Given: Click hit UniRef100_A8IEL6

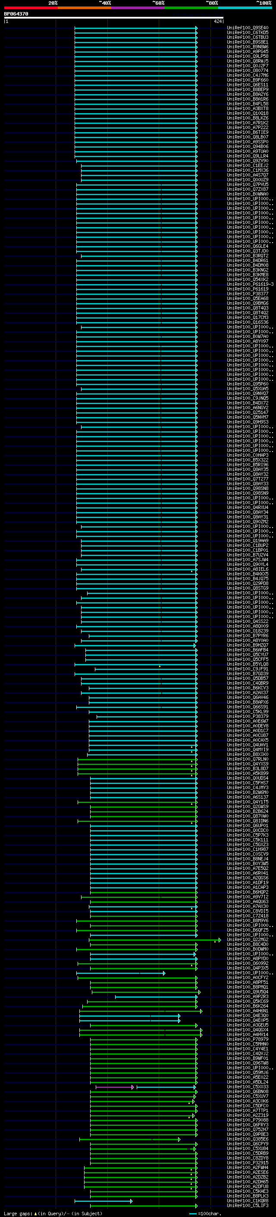Looking at the screenshot, I should (248, 569).
